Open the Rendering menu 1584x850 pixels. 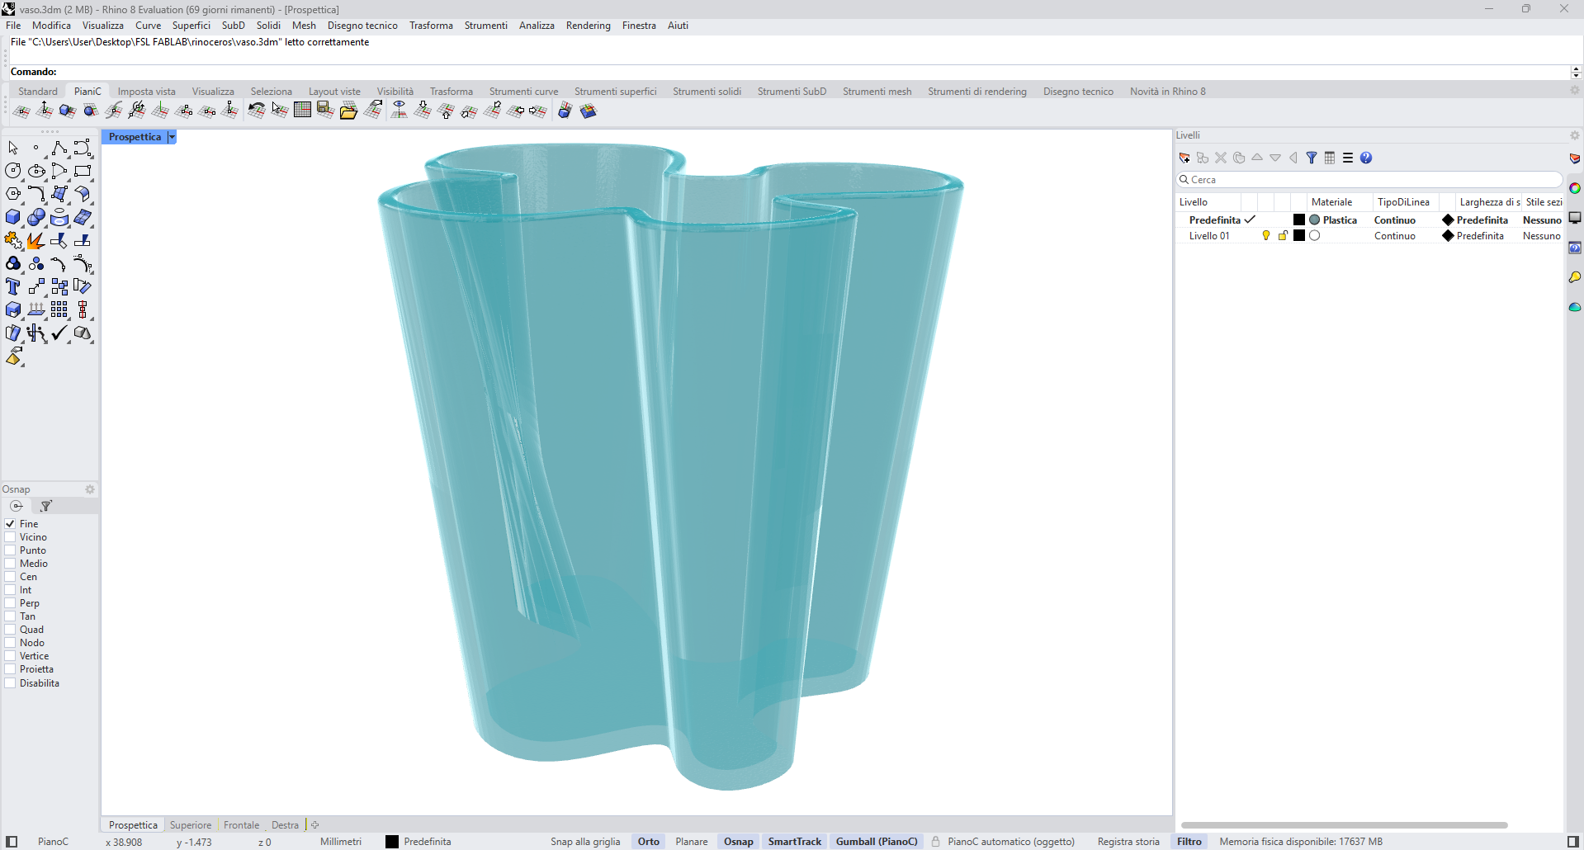[x=588, y=26]
